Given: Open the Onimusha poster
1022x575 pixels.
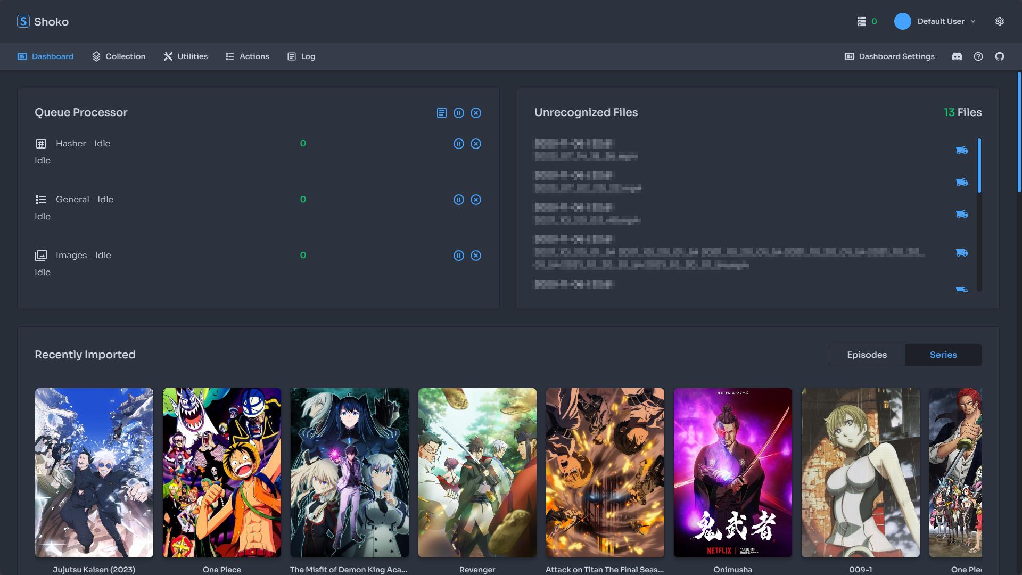Looking at the screenshot, I should 733,473.
